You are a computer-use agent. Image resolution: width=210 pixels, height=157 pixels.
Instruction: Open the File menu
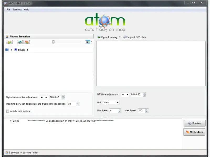[x=8, y=10]
